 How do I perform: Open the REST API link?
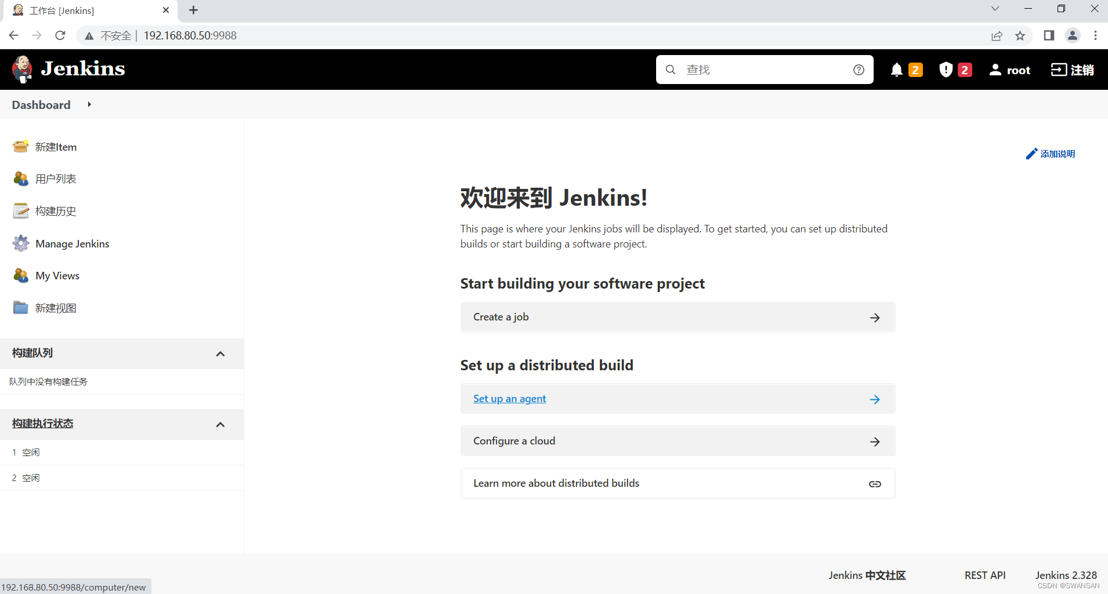[984, 575]
